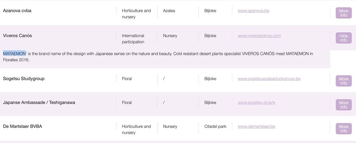
Task: Select the Azanova cvba exhibitor name
Action: coord(17,10)
